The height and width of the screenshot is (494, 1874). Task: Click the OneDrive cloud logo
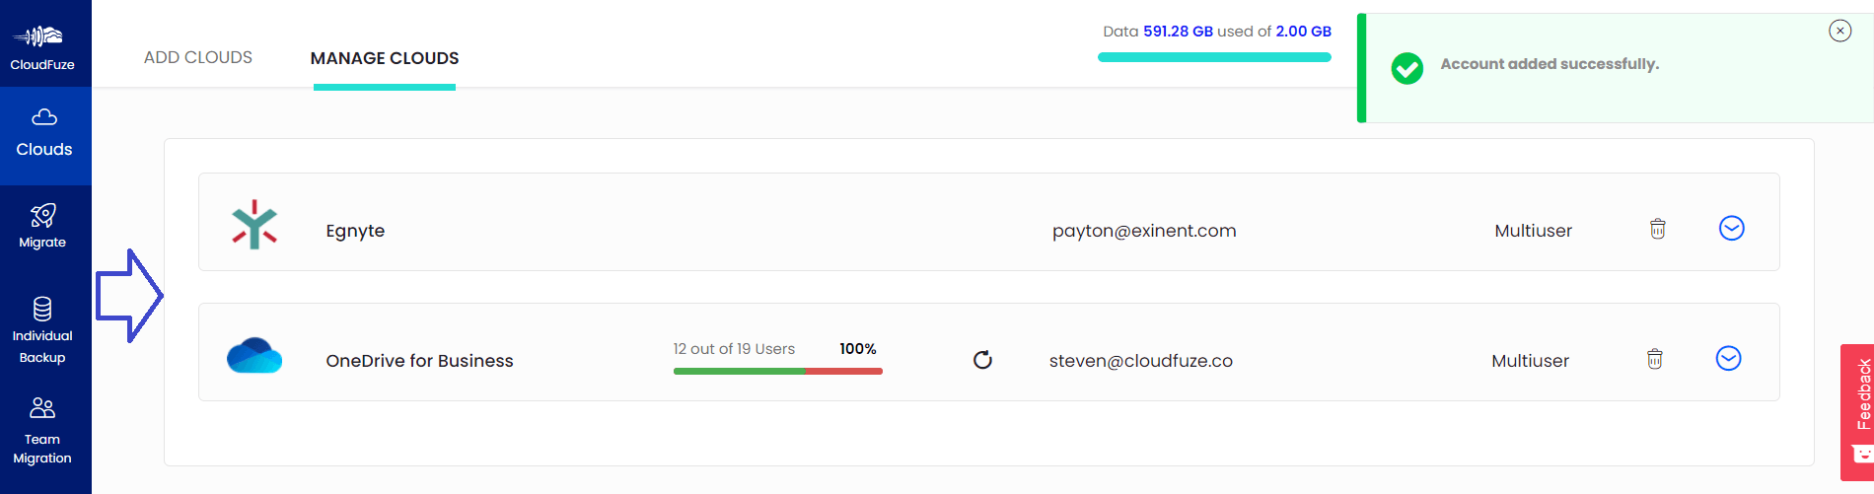pyautogui.click(x=254, y=355)
